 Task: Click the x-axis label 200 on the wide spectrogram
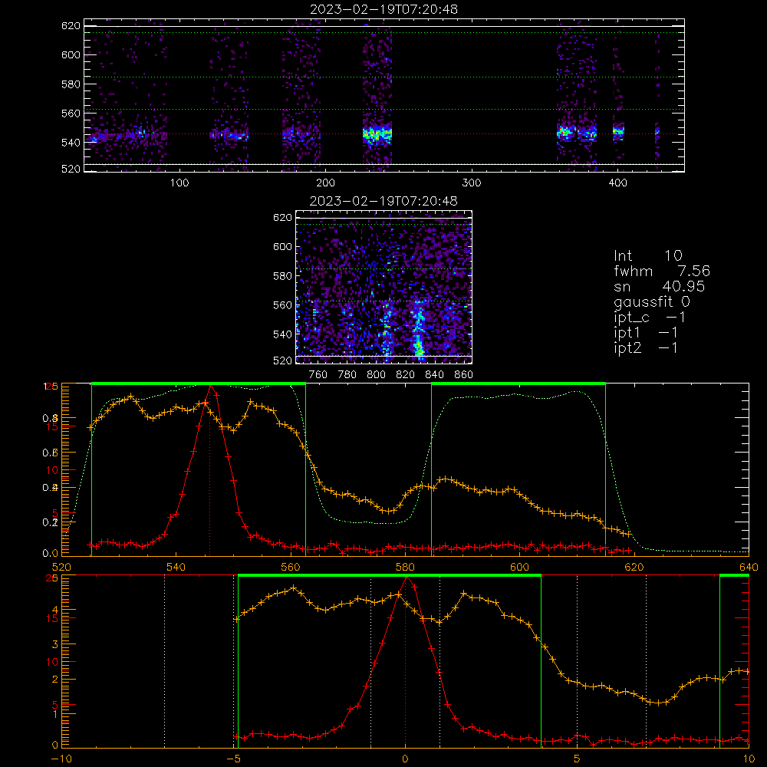[x=325, y=183]
